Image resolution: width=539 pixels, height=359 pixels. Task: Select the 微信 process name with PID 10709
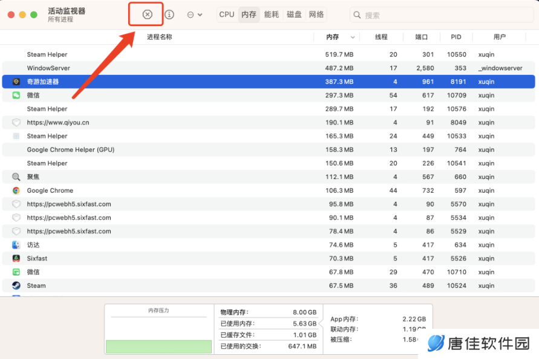(x=33, y=95)
